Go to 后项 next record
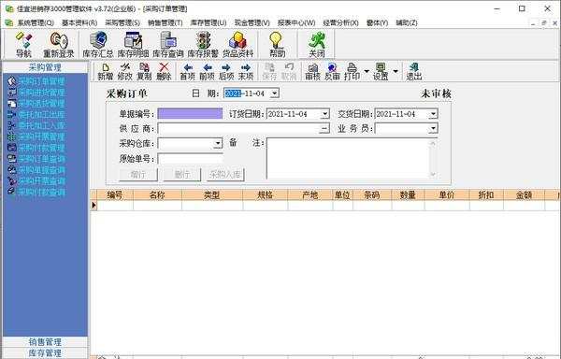 pyautogui.click(x=226, y=71)
